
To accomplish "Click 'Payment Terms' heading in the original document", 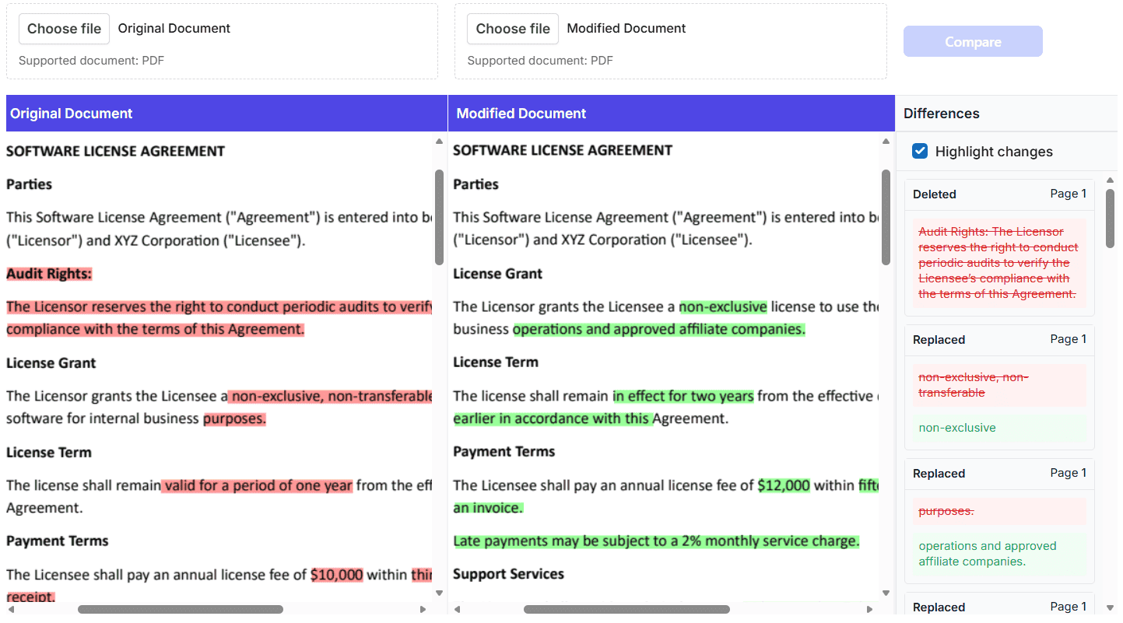I will tap(58, 541).
